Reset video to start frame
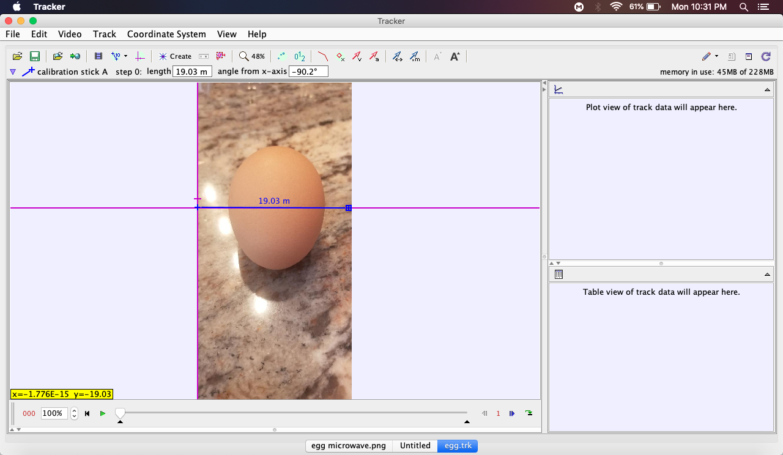Image resolution: width=783 pixels, height=455 pixels. coord(87,413)
